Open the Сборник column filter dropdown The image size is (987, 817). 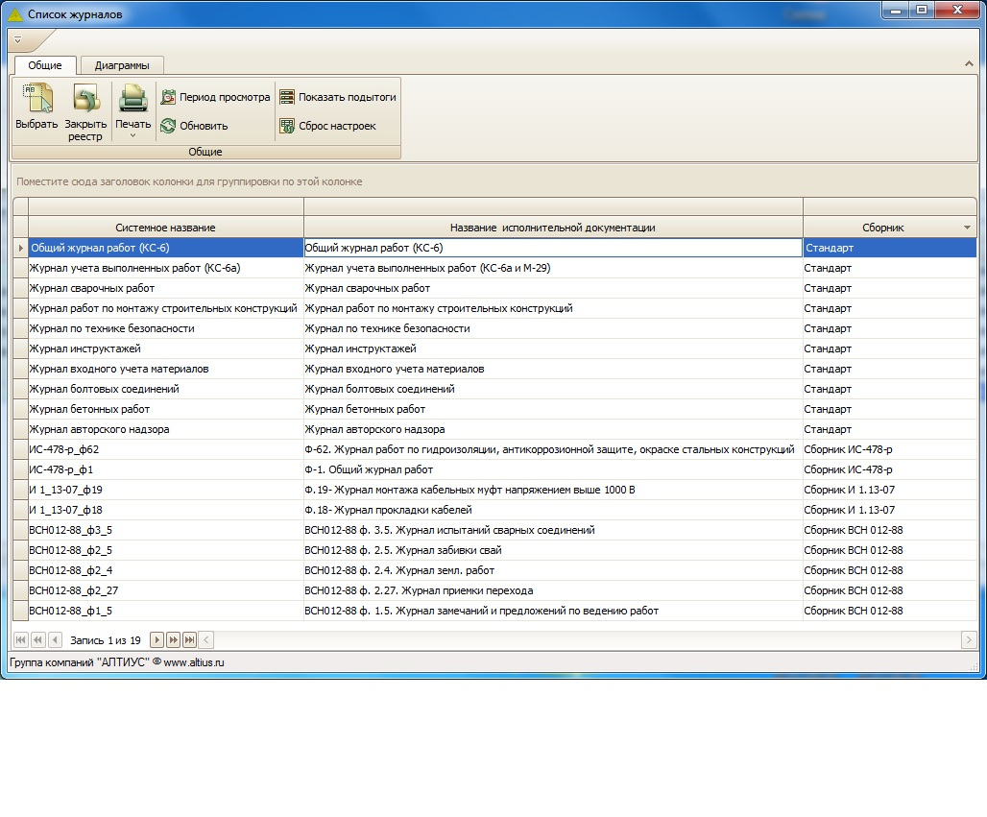point(967,228)
